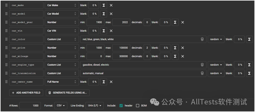Click GENERATE FIELDS USING AI button

click(68, 93)
